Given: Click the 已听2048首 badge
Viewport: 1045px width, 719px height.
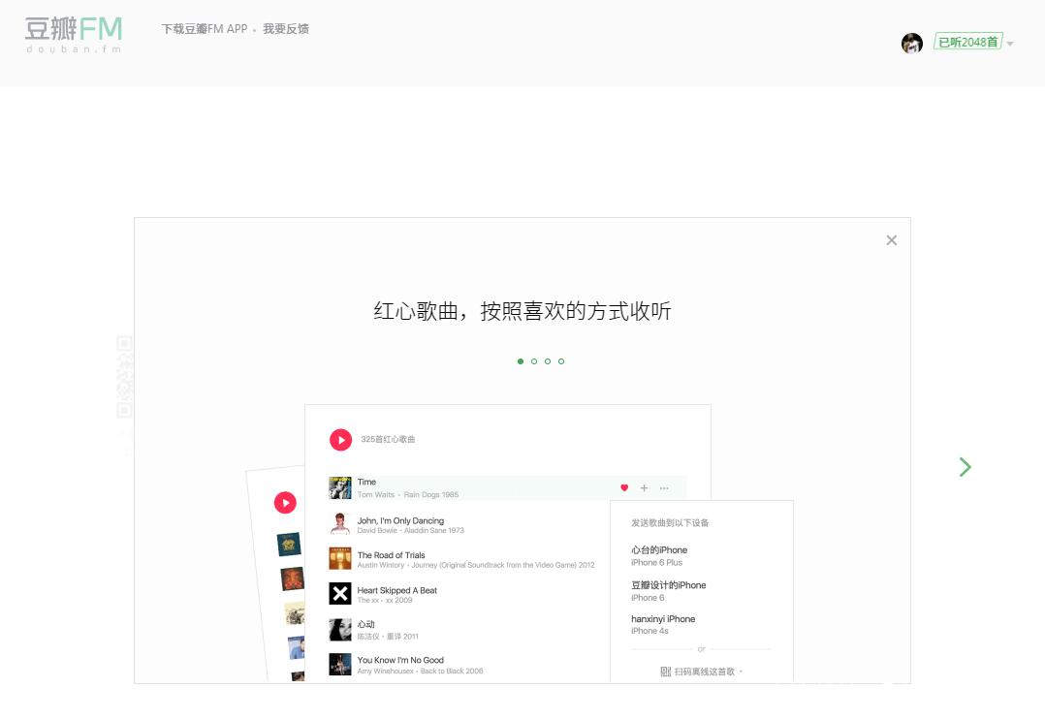Looking at the screenshot, I should (x=968, y=42).
